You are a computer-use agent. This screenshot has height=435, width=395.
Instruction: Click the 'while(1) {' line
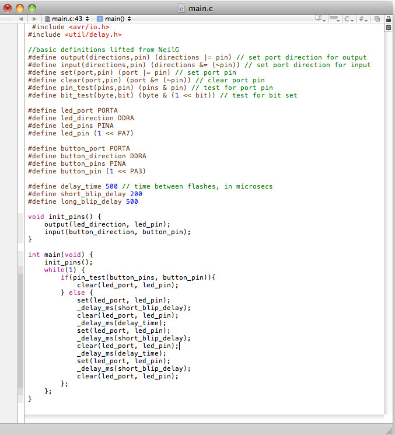pos(65,270)
